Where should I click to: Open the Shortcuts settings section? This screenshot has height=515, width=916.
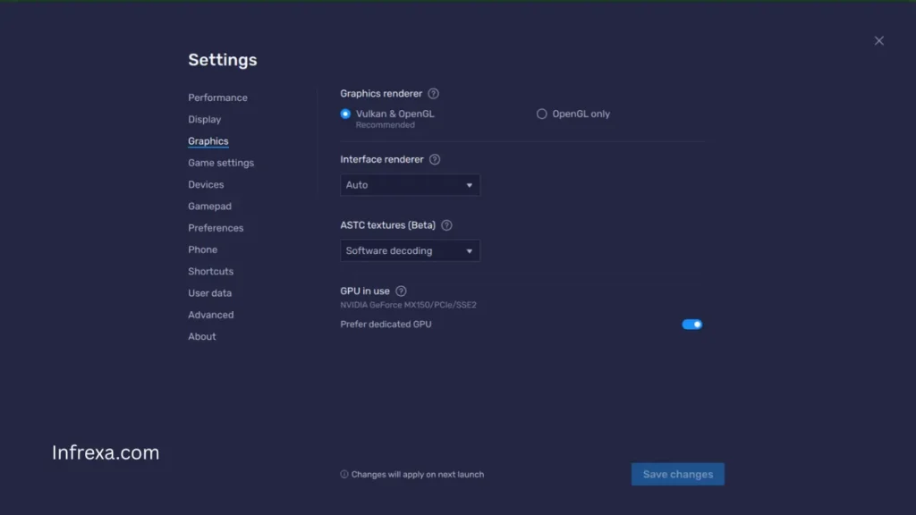click(210, 271)
